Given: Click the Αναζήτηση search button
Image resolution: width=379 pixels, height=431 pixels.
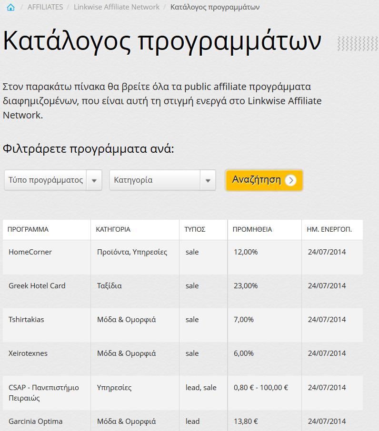Looking at the screenshot, I should (264, 180).
